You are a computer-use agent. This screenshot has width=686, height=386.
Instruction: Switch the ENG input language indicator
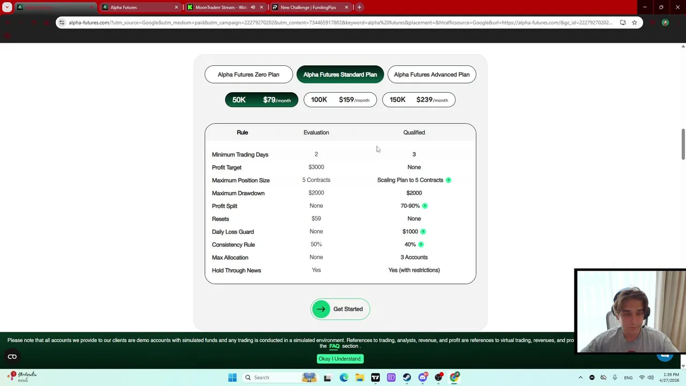click(x=628, y=377)
